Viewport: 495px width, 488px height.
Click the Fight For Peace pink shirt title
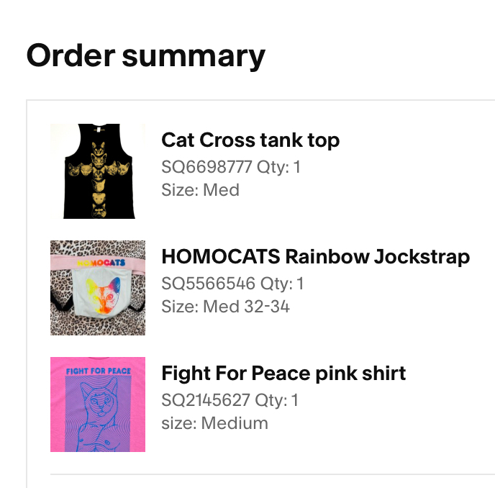point(283,373)
